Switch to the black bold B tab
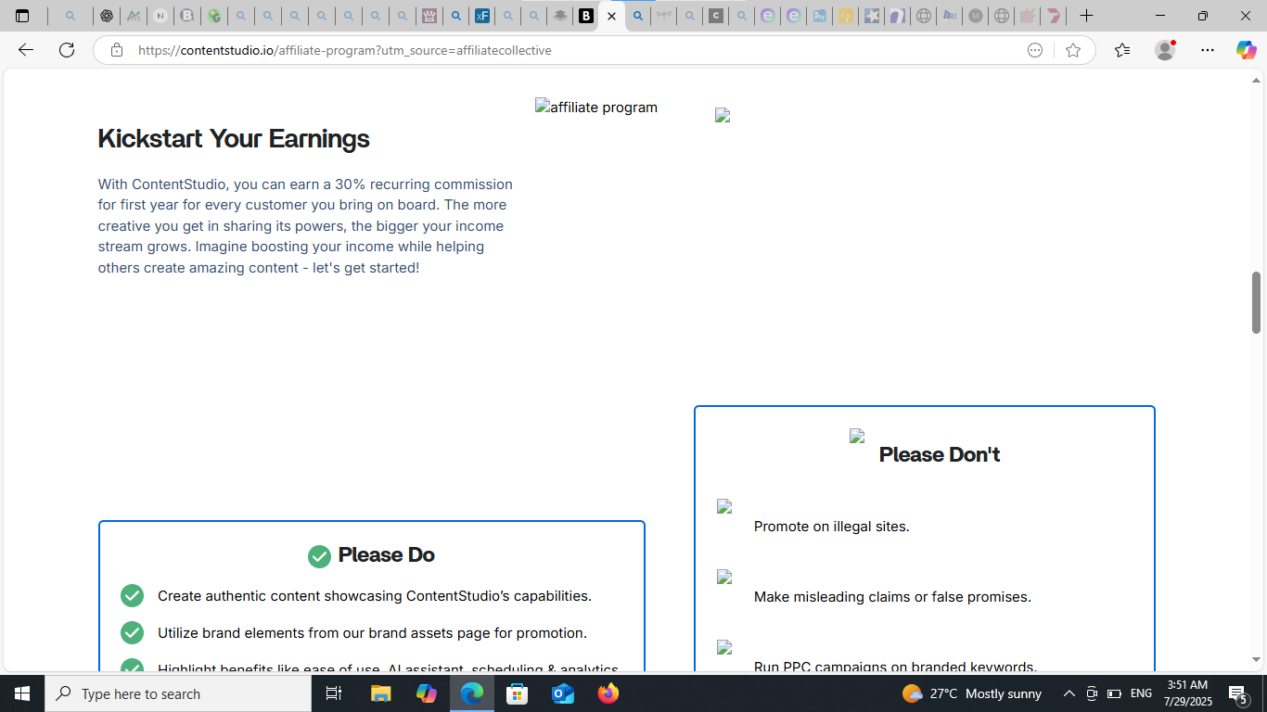Image resolution: width=1267 pixels, height=712 pixels. (x=586, y=16)
